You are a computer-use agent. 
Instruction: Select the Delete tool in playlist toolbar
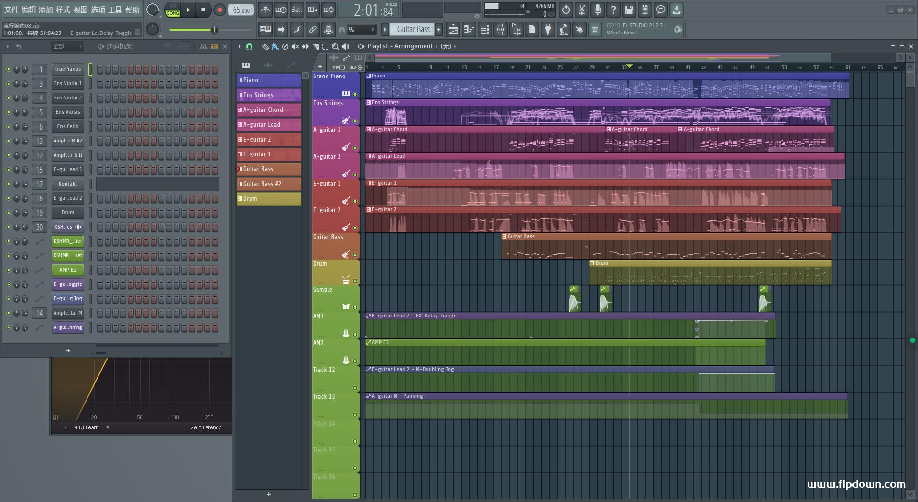(x=285, y=46)
